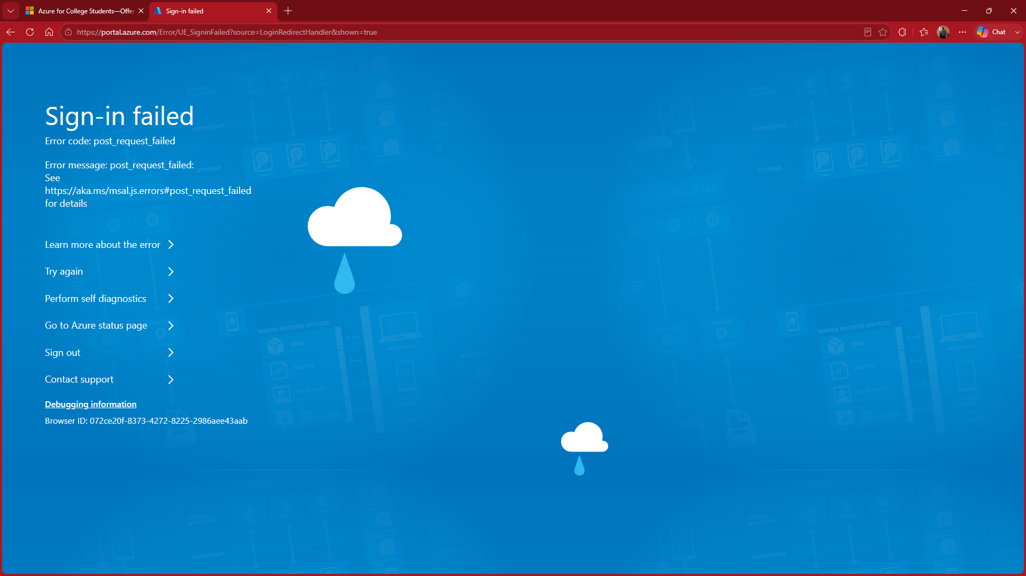Close the browser window
Viewport: 1026px width, 576px height.
[1014, 11]
